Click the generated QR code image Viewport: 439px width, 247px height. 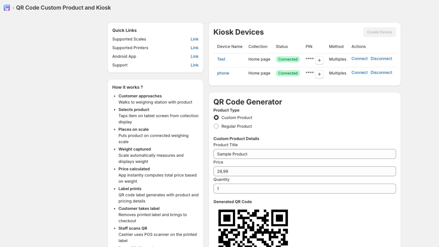[253, 228]
